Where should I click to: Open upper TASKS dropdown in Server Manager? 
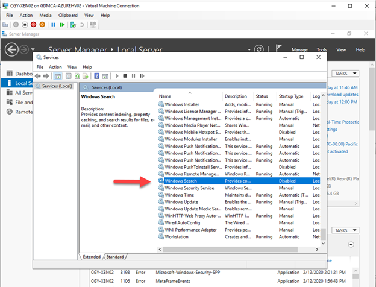tap(345, 74)
